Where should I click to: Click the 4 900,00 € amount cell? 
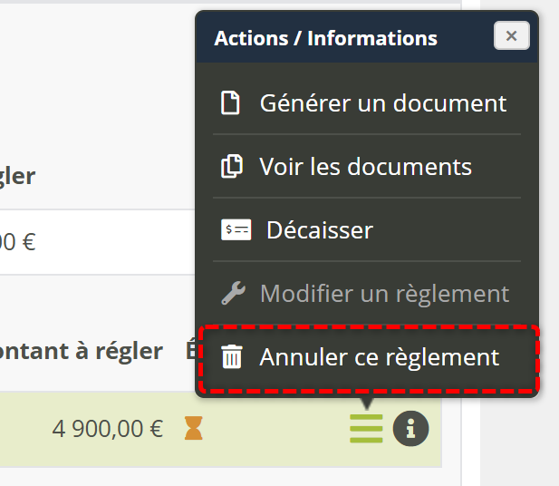(107, 429)
